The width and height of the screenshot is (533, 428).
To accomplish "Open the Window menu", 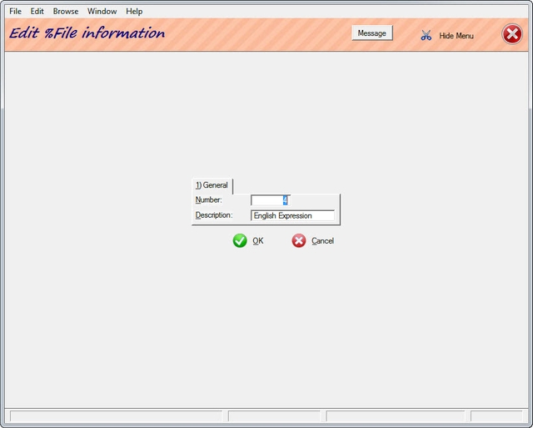I will [102, 11].
